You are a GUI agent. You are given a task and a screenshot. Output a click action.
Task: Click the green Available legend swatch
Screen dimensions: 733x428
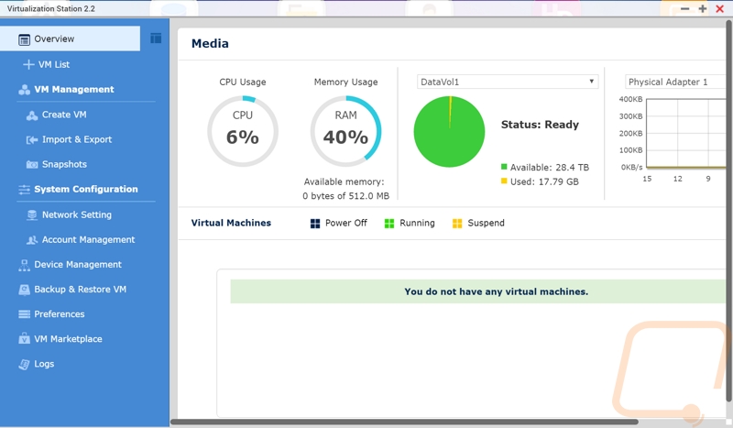[504, 167]
